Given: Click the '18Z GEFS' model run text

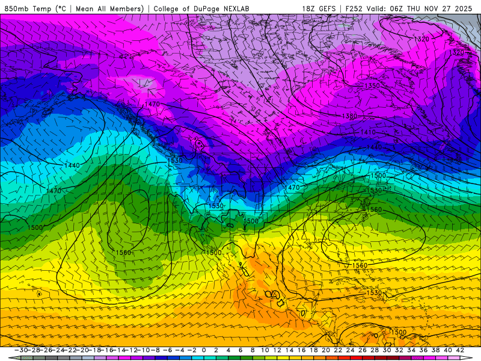Looking at the screenshot, I should (x=319, y=8).
